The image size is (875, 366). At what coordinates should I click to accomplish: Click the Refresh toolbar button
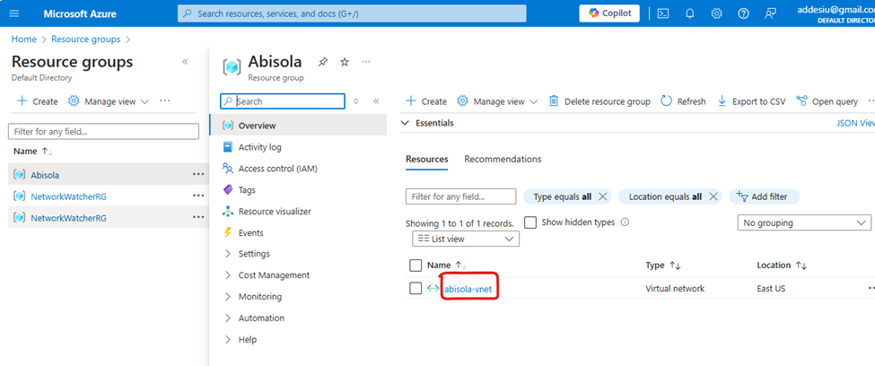(x=683, y=101)
